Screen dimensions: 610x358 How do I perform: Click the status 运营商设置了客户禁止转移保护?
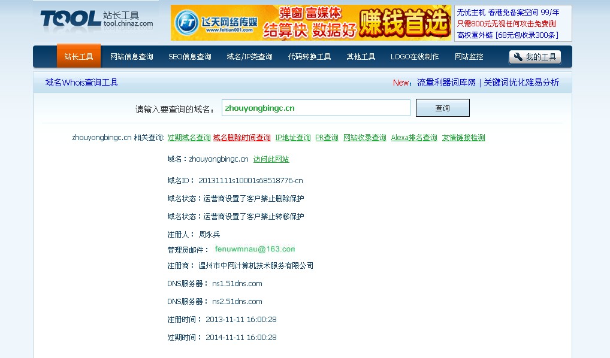253,217
